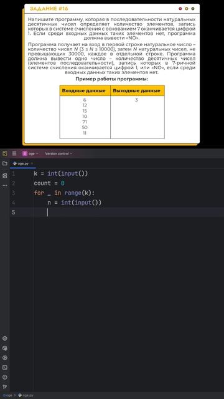Expand the Version control dropdown
Image resolution: width=224 pixels, height=399 pixels.
(58, 153)
